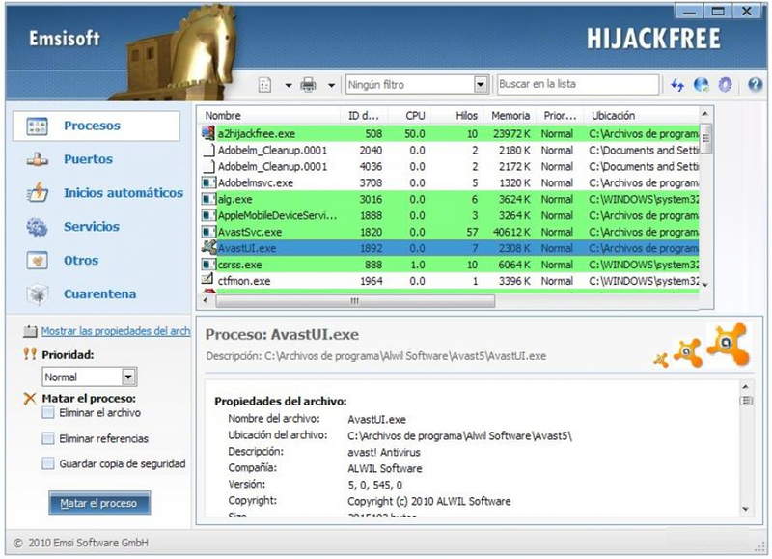Screen dimensions: 772x559
Task: Select the ctfmon.exe process row
Action: 450,281
